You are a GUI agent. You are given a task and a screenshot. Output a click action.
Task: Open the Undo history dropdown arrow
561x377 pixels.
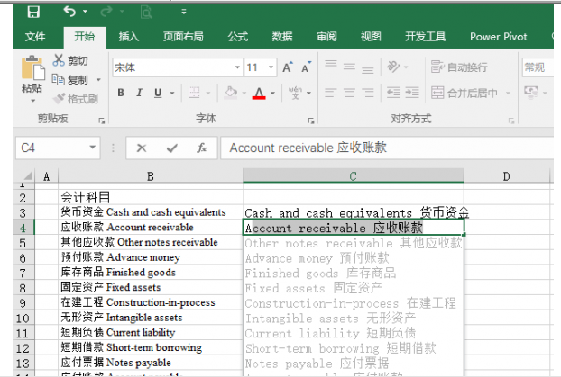tap(85, 12)
